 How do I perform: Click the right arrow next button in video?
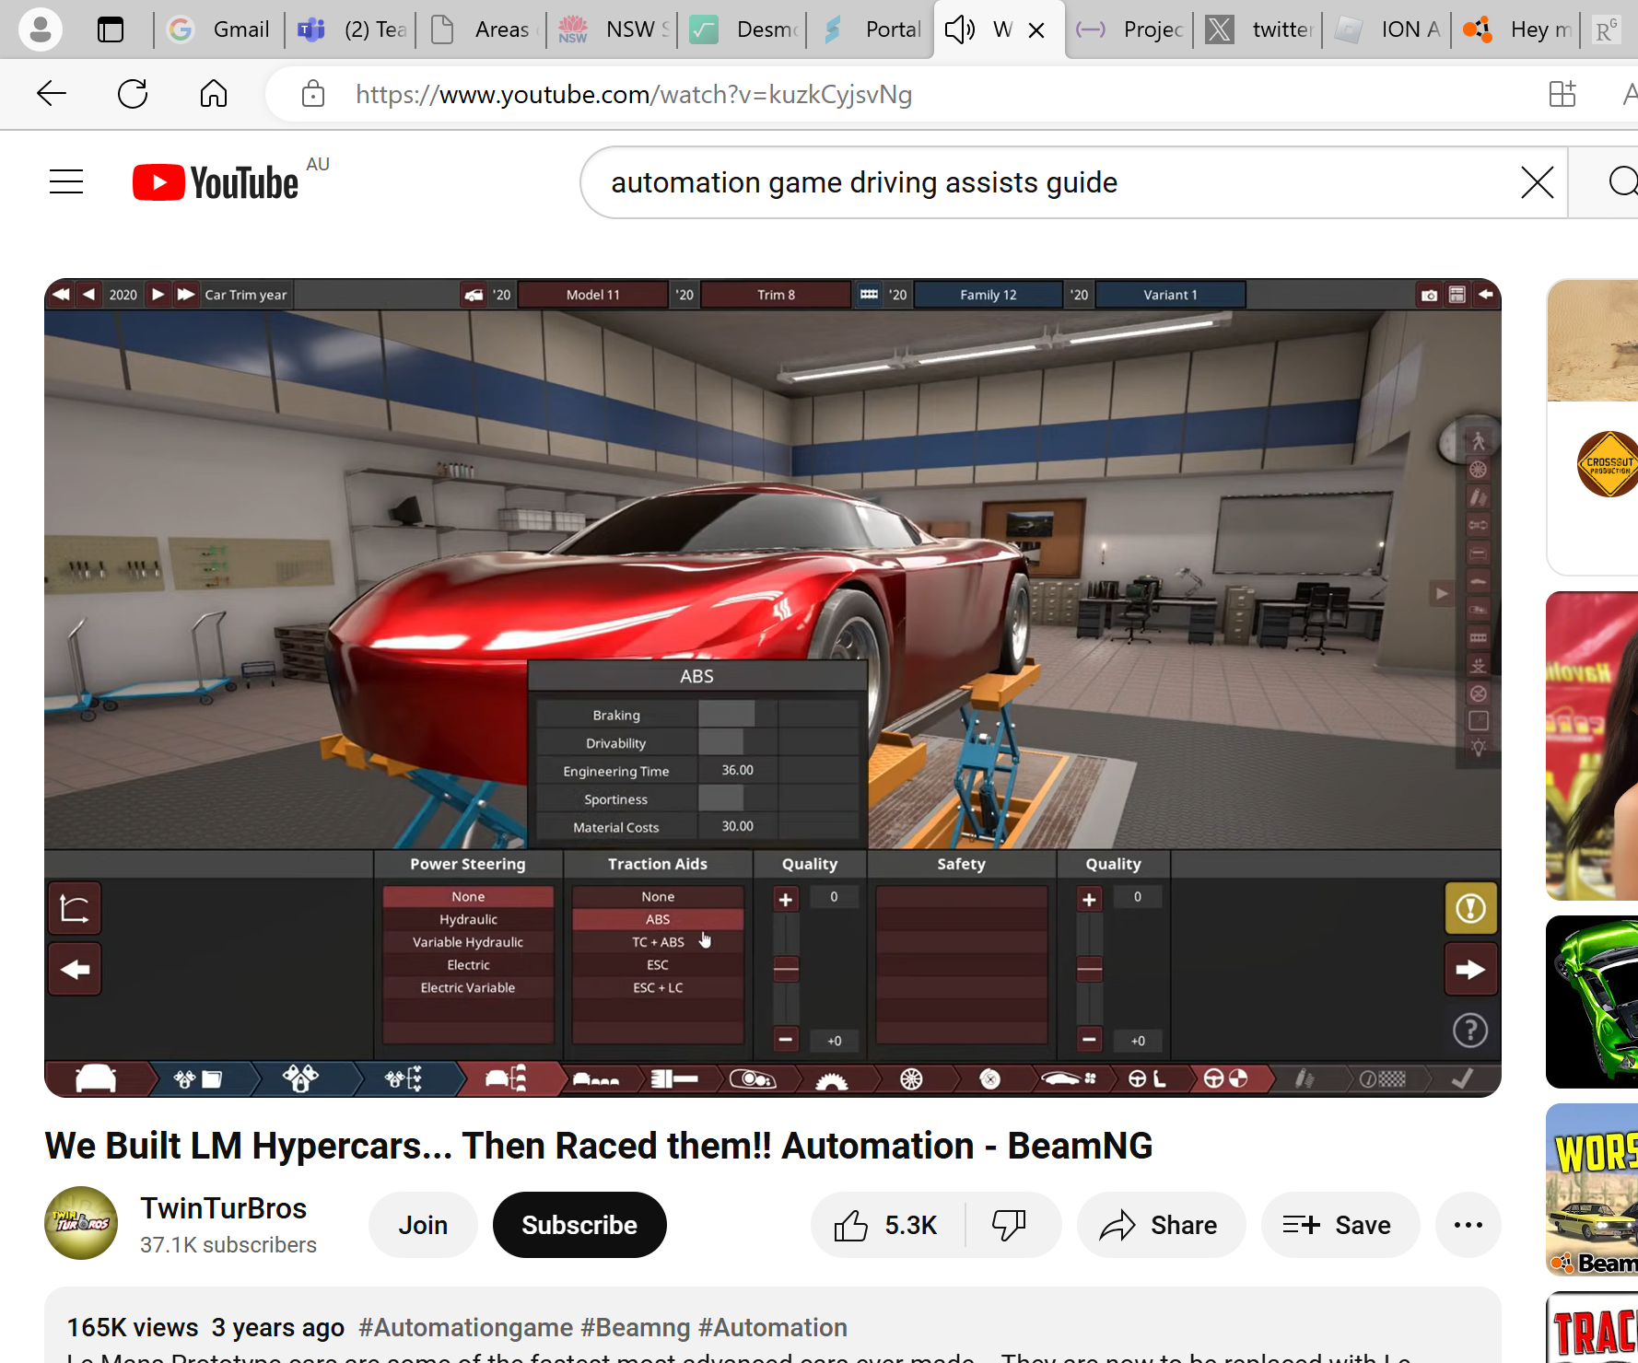(x=1470, y=969)
